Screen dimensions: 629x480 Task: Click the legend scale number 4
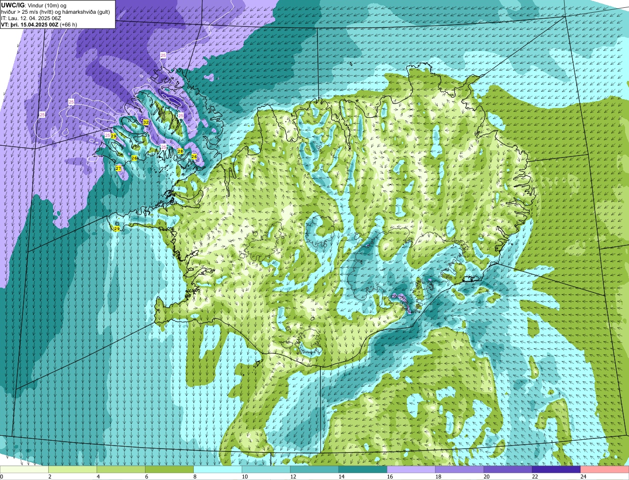(98, 477)
